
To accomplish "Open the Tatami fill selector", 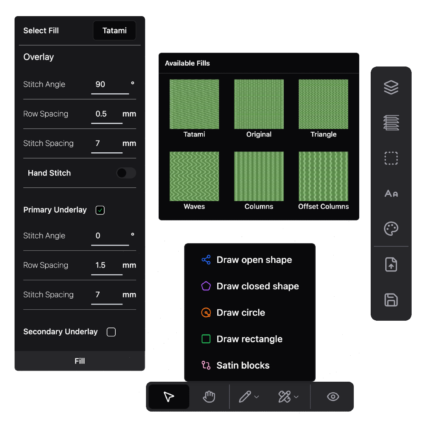I will [x=114, y=31].
